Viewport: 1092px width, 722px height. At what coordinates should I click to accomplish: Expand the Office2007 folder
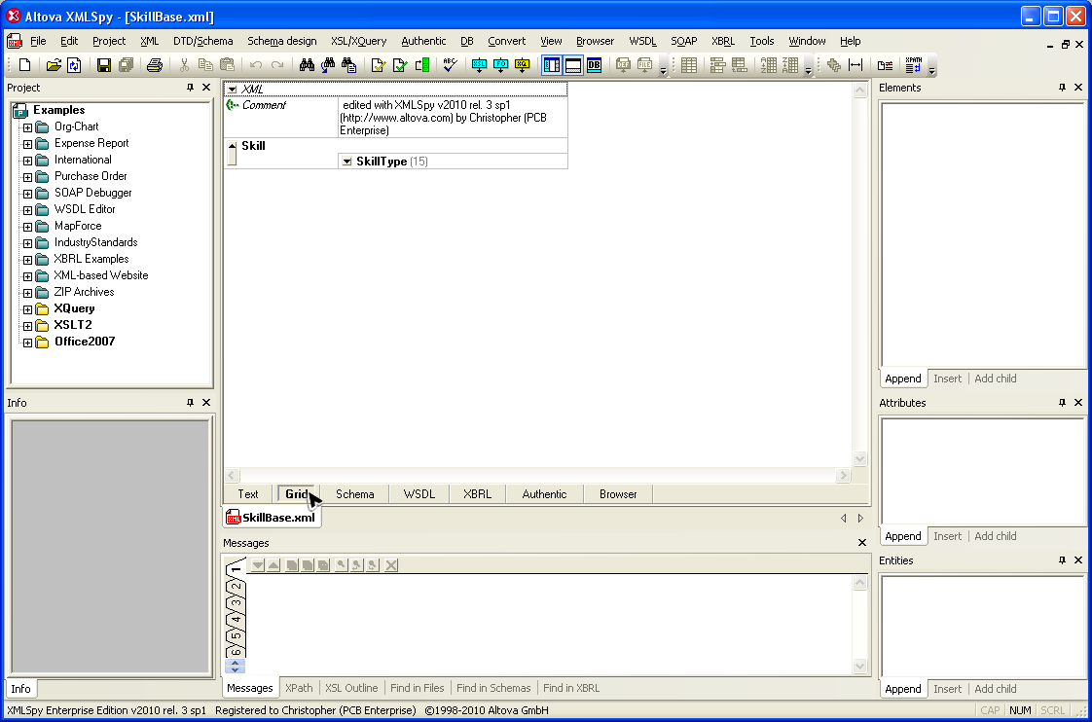coord(28,343)
